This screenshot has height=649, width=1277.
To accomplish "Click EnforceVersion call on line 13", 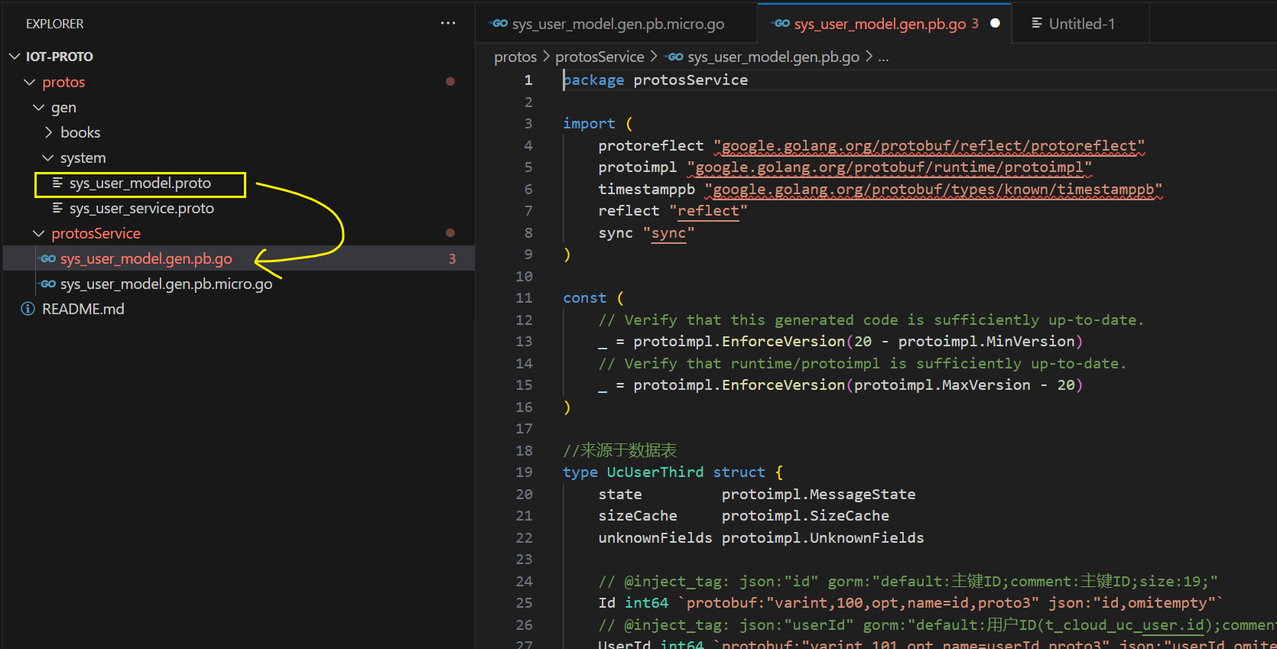I will (783, 341).
